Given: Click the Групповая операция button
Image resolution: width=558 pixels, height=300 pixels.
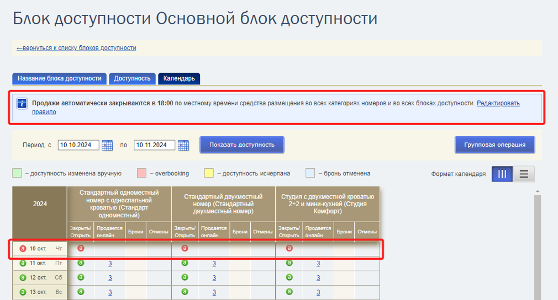Looking at the screenshot, I should point(494,145).
